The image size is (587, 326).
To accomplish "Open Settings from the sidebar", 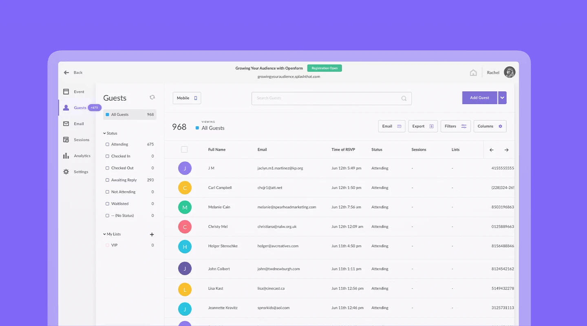I will (81, 172).
